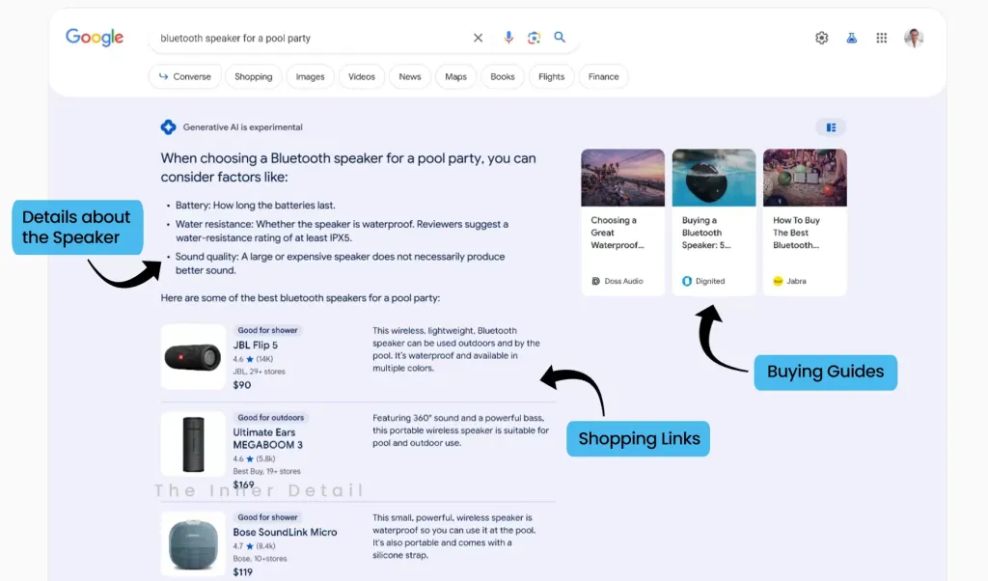This screenshot has height=581, width=988.
Task: Open settings gear icon
Action: click(x=821, y=38)
